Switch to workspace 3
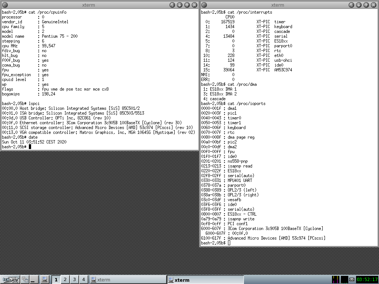 tap(74, 280)
